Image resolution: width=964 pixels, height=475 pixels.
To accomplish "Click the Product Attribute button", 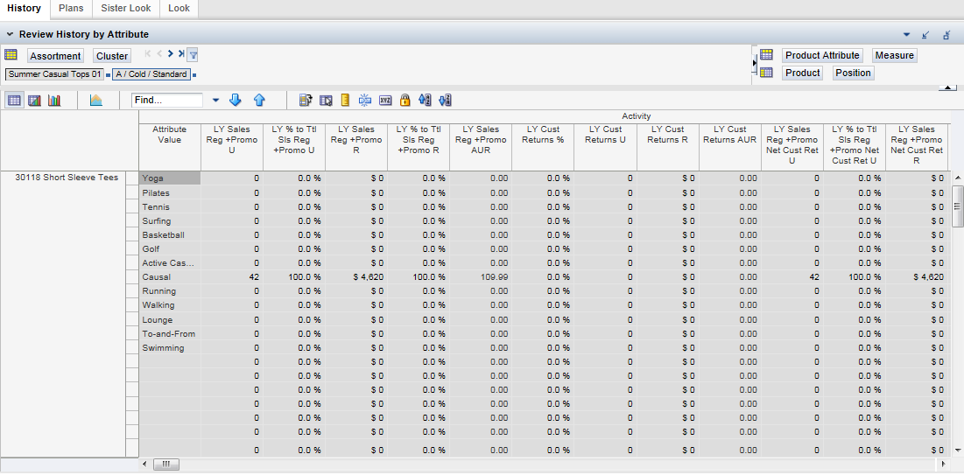I will pos(822,55).
